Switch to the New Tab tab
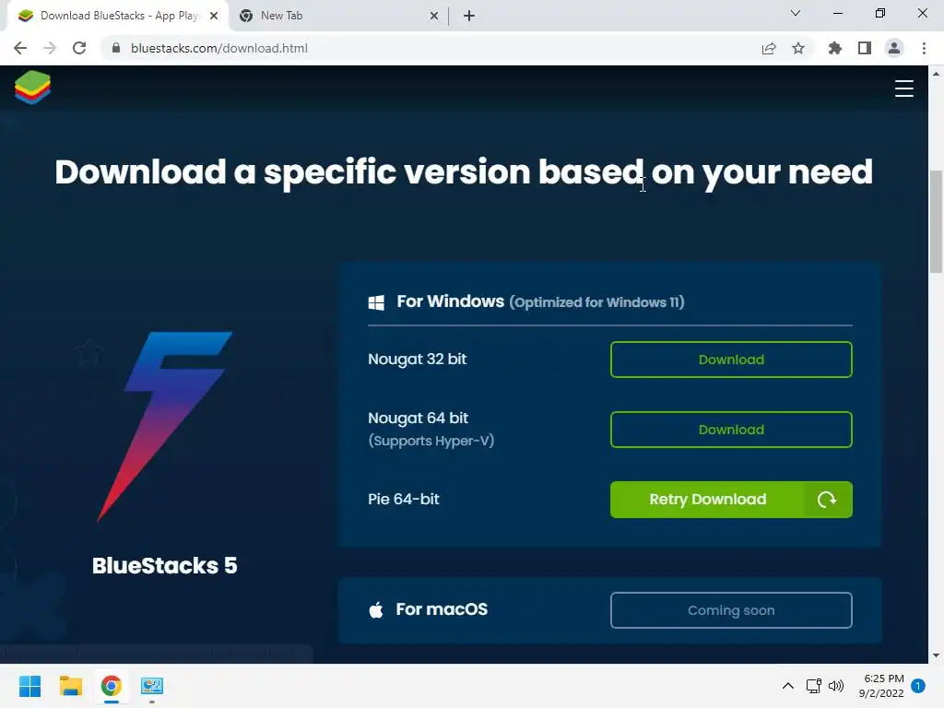Viewport: 944px width, 708px height. tap(339, 16)
